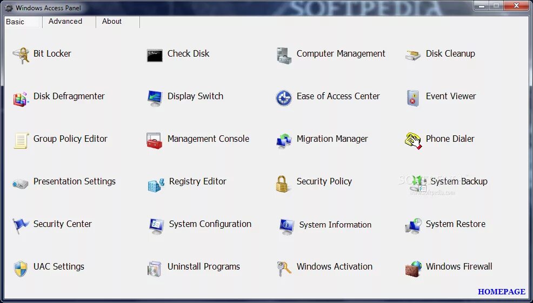Click the 'Windows Firewall' label
The height and width of the screenshot is (303, 533).
click(459, 267)
